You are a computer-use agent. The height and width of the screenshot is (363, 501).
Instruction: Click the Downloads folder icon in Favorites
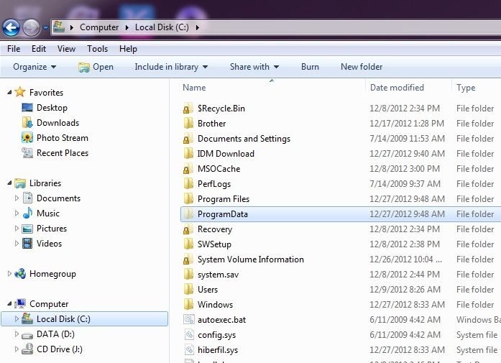27,123
